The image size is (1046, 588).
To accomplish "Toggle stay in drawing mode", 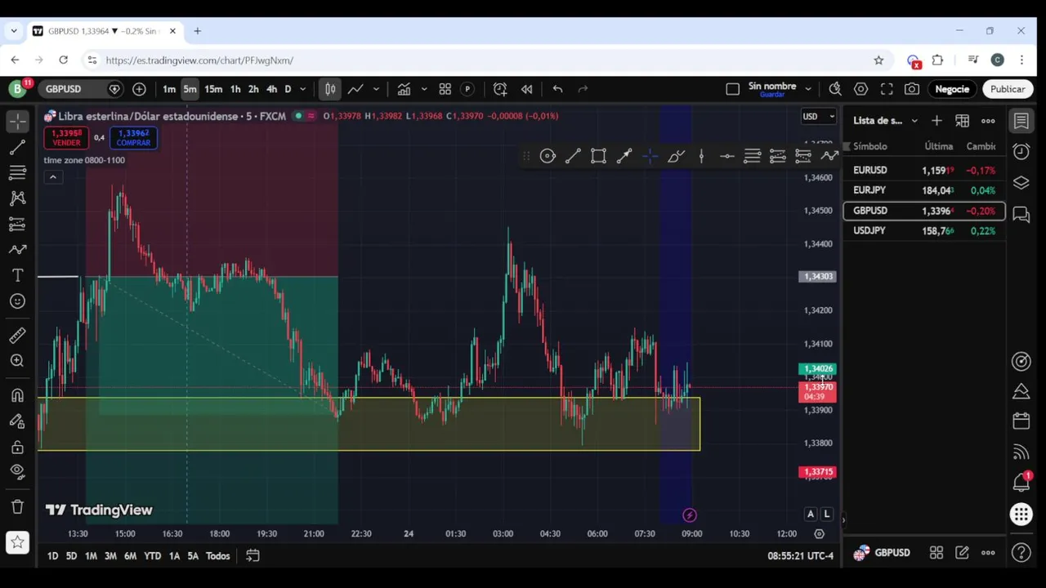I will pos(17,421).
